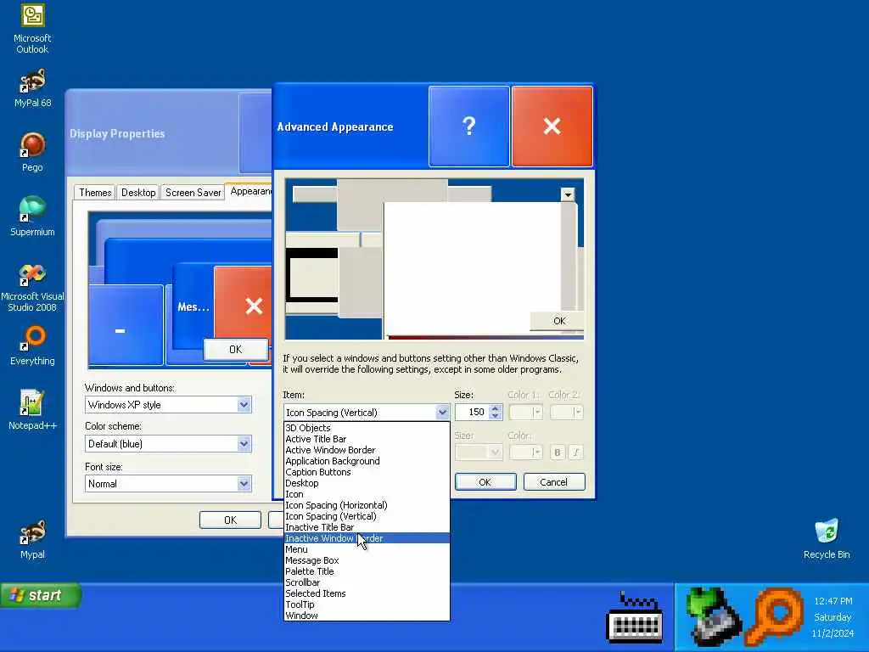
Task: Select Active Title Bar in the list
Action: 367,439
